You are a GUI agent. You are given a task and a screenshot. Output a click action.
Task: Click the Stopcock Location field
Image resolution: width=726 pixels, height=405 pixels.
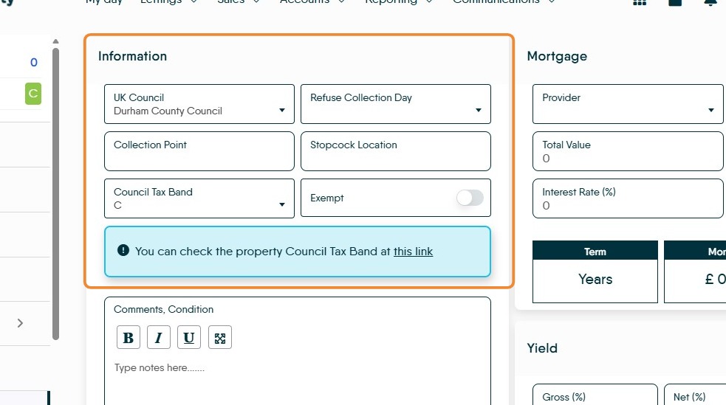(395, 151)
